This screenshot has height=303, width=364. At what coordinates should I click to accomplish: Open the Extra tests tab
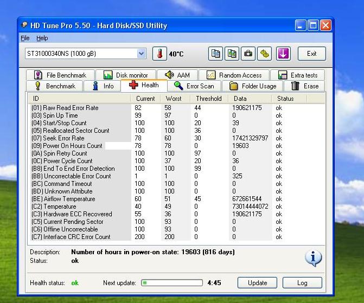(x=298, y=75)
